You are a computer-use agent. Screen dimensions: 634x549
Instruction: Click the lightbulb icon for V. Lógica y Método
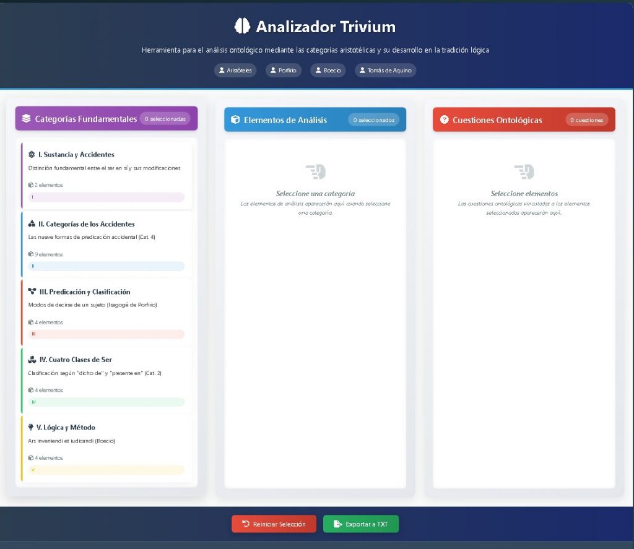click(31, 427)
